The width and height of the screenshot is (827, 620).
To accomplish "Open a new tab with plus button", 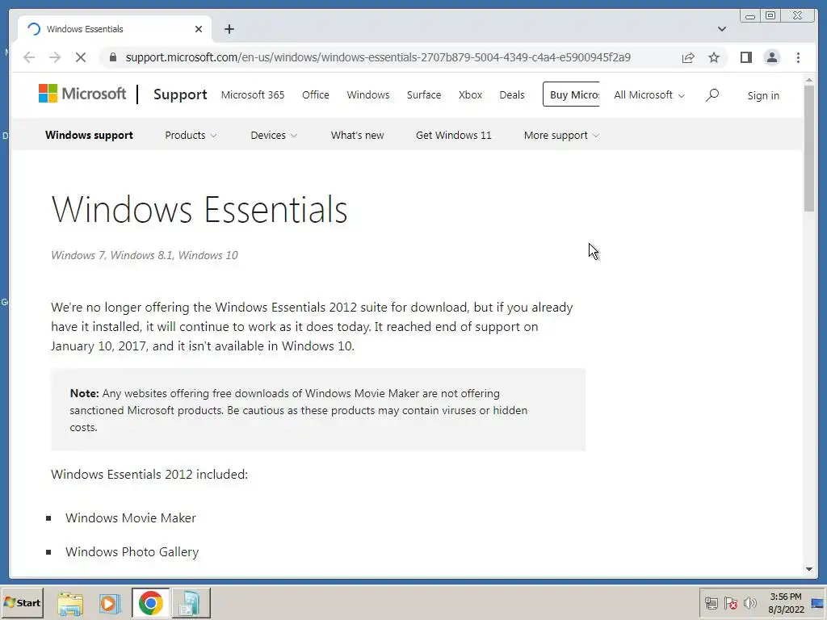I will point(229,29).
